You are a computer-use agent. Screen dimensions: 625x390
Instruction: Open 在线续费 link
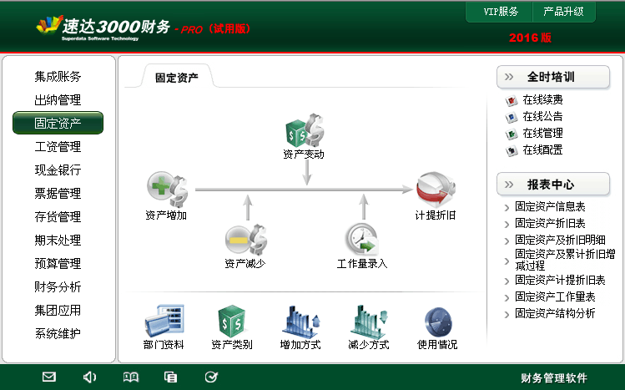click(543, 99)
